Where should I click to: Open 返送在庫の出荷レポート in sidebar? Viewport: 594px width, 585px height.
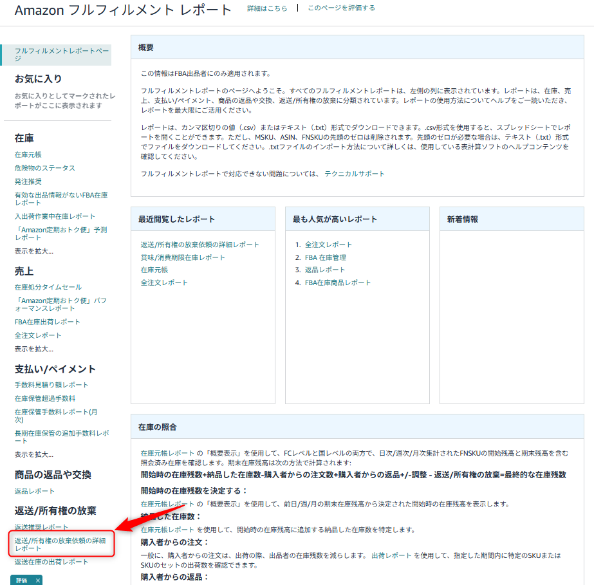pyautogui.click(x=51, y=562)
